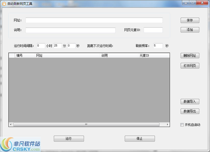Image resolution: width=210 pixels, height=152 pixels.
Task: Select the minutes input showing 25
Action: [58, 46]
